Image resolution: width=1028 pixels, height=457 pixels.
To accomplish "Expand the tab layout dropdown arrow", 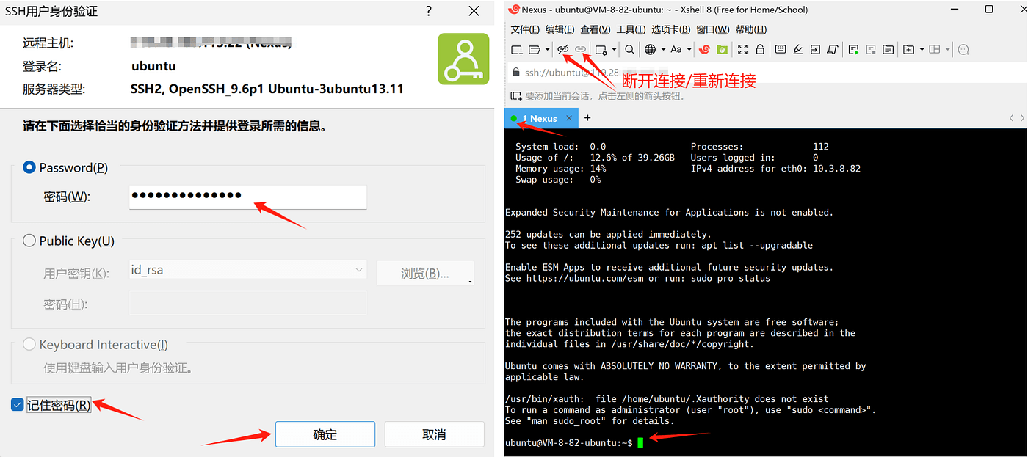I will [x=947, y=50].
